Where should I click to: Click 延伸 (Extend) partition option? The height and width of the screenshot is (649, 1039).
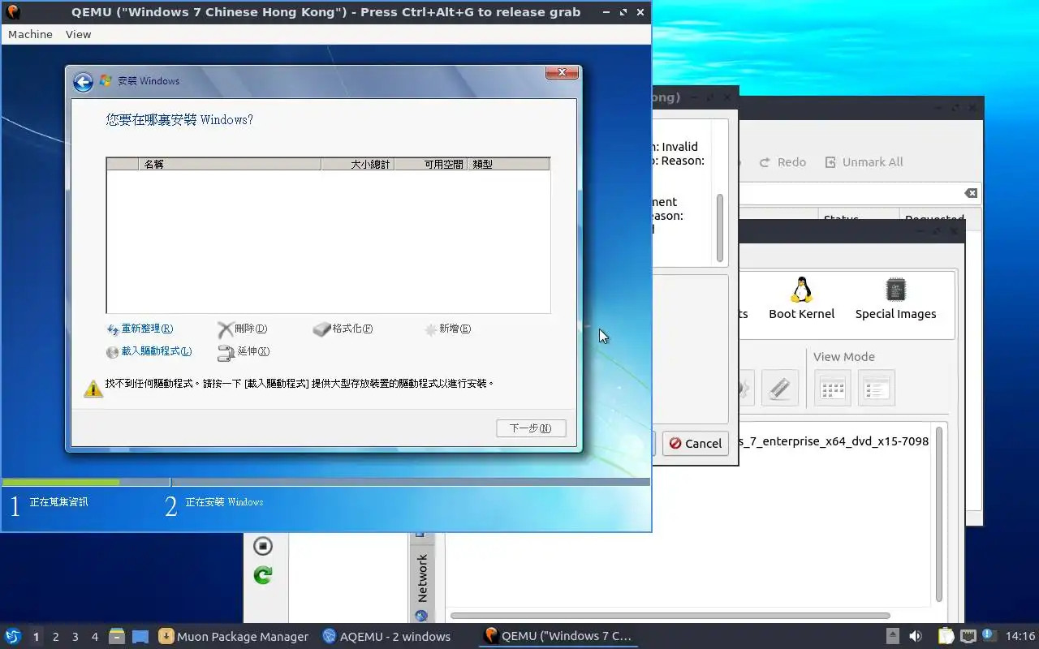point(244,352)
